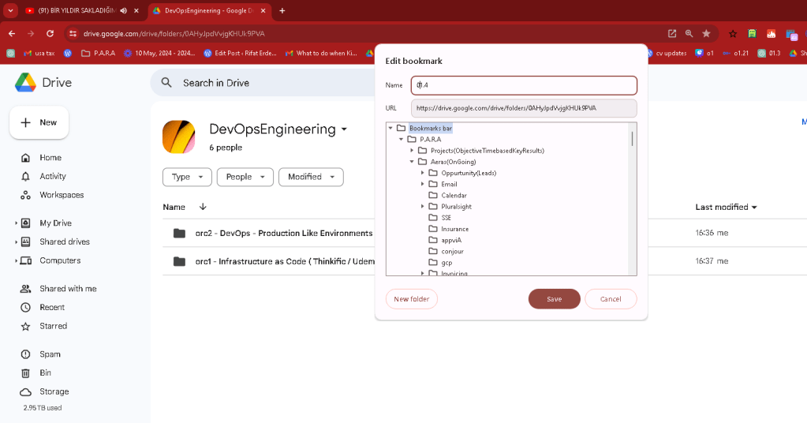Image resolution: width=807 pixels, height=423 pixels.
Task: View site information icon in address bar
Action: point(73,33)
